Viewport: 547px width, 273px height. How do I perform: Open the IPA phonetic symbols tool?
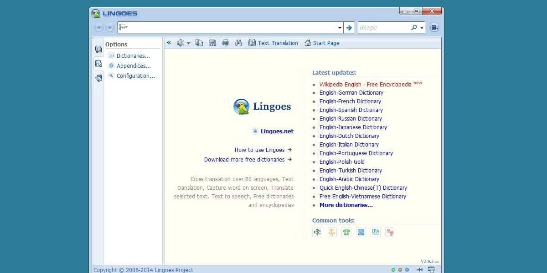point(376,232)
